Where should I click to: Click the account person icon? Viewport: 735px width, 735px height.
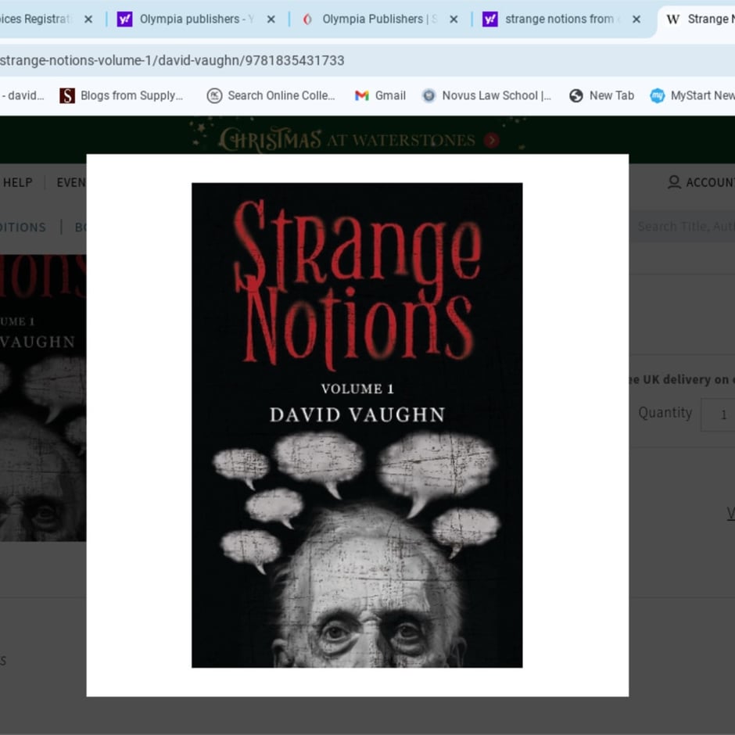click(x=674, y=182)
